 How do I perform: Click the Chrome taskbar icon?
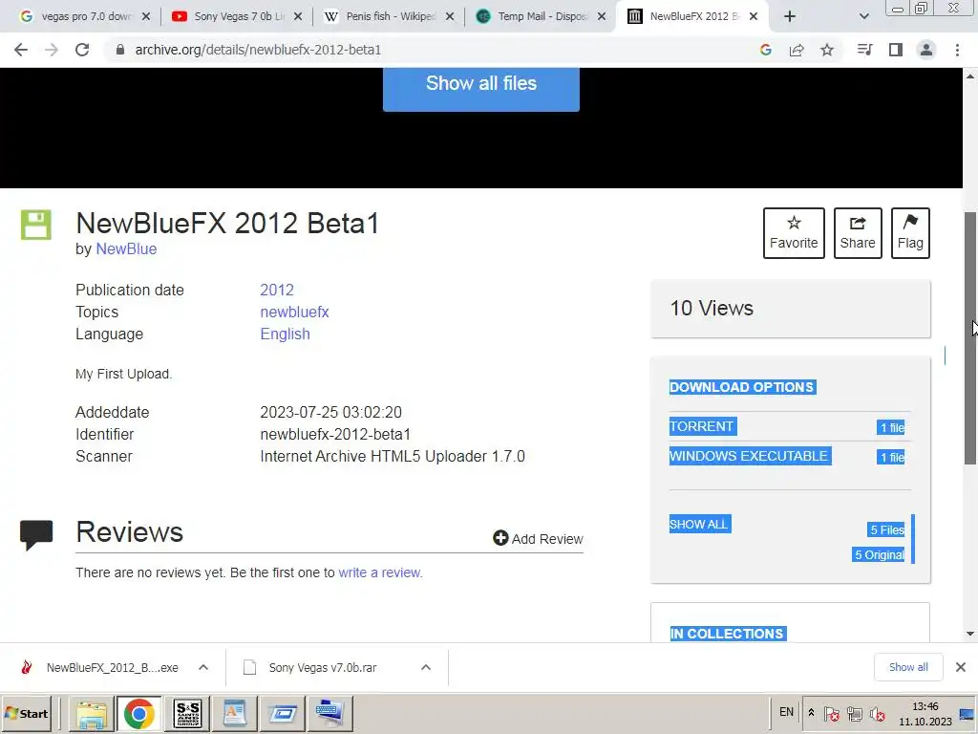click(139, 713)
